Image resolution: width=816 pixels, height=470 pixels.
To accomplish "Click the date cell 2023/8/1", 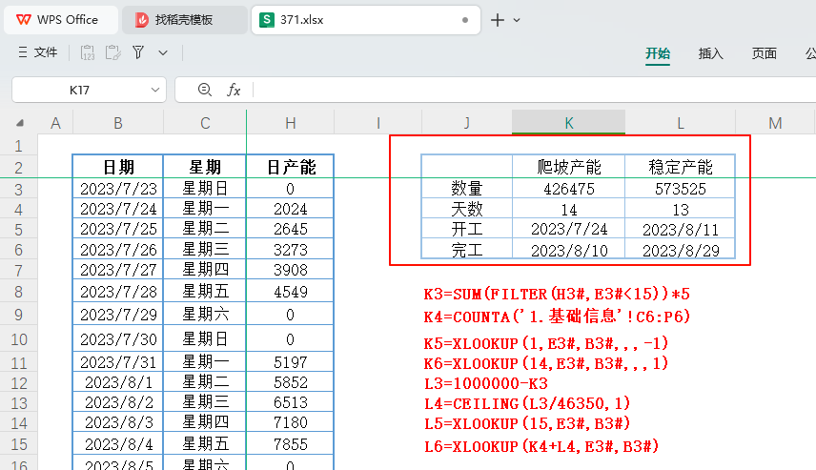I will click(118, 382).
